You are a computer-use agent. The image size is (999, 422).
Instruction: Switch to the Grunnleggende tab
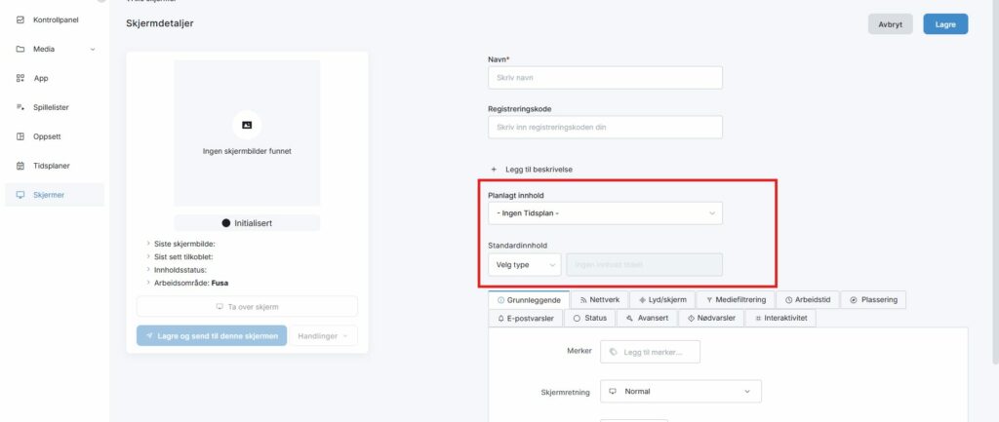(x=529, y=300)
